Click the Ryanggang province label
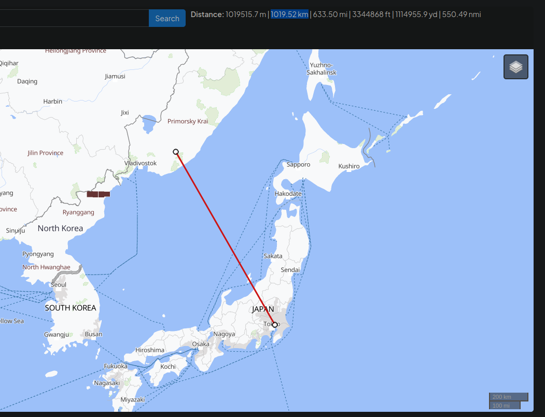 [x=78, y=212]
